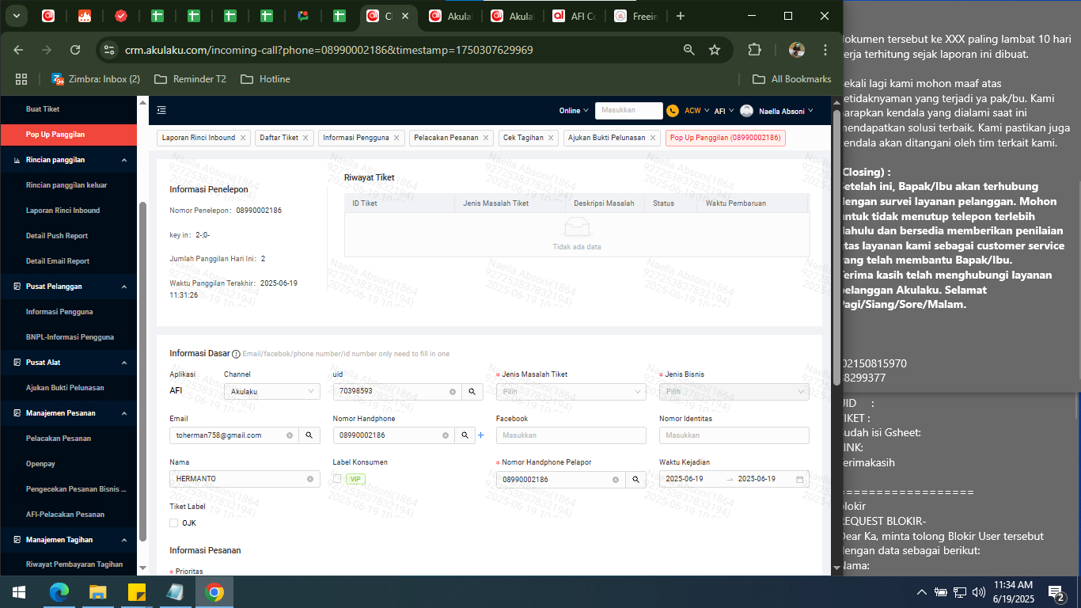Search Nomor Handphone Pelapor with magnifier button

(635, 480)
